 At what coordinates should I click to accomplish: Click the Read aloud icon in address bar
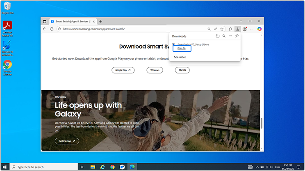tap(216, 29)
